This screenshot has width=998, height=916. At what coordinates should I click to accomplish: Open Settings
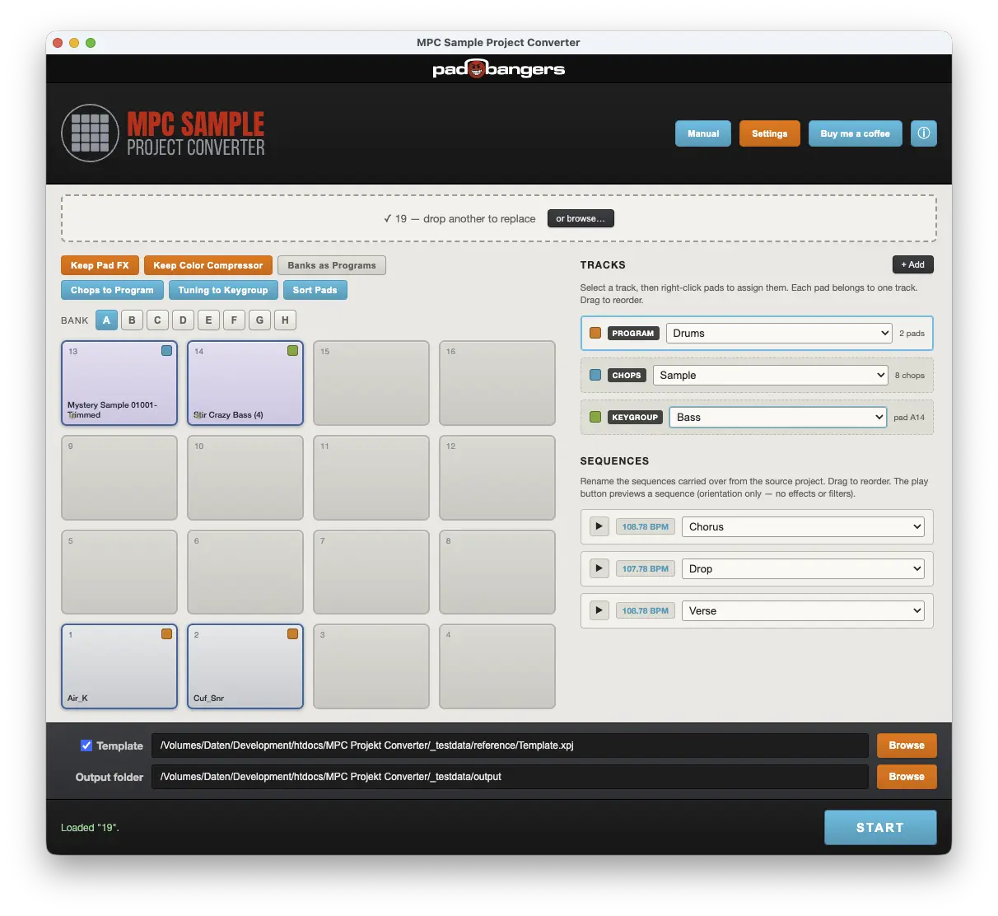770,133
